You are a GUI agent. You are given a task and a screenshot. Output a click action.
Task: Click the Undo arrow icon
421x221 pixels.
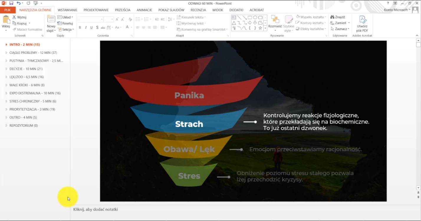coord(19,3)
